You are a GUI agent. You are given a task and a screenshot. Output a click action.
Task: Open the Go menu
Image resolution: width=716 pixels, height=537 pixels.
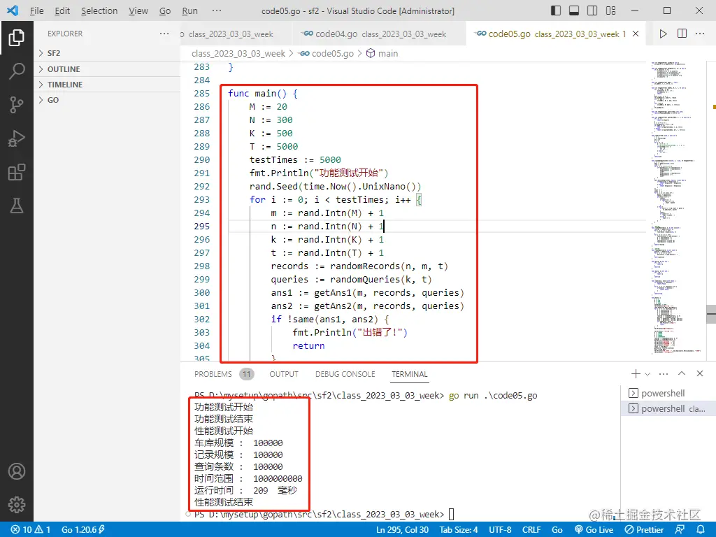[x=165, y=11]
